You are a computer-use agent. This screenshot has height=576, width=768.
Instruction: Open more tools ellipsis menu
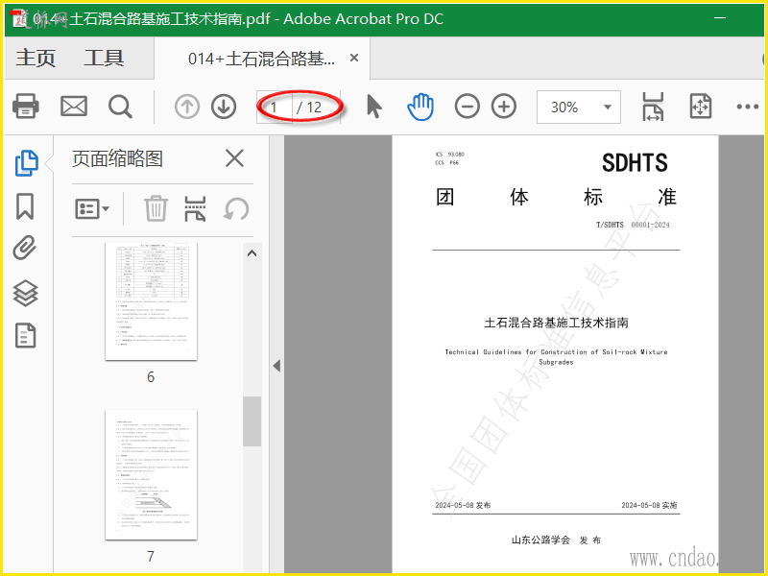(x=748, y=107)
